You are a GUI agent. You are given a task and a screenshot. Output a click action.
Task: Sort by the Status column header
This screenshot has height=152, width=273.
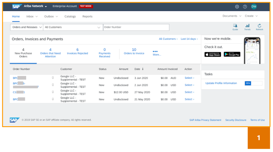click(x=103, y=69)
